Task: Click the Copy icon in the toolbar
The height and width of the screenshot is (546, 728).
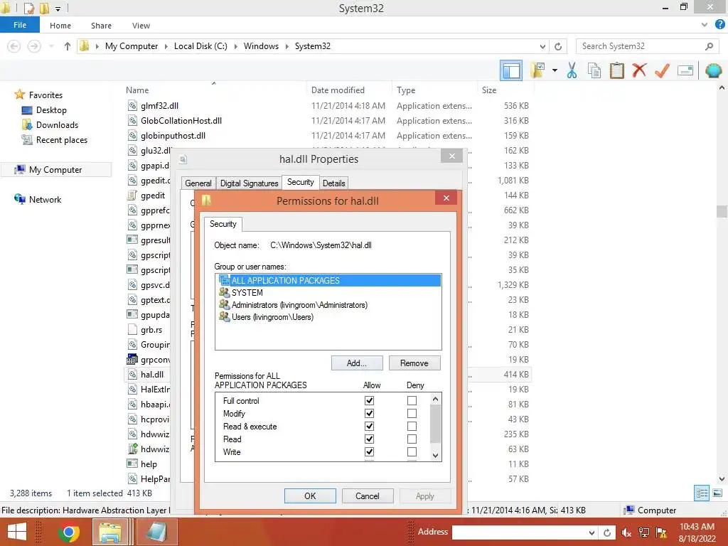Action: tap(594, 70)
